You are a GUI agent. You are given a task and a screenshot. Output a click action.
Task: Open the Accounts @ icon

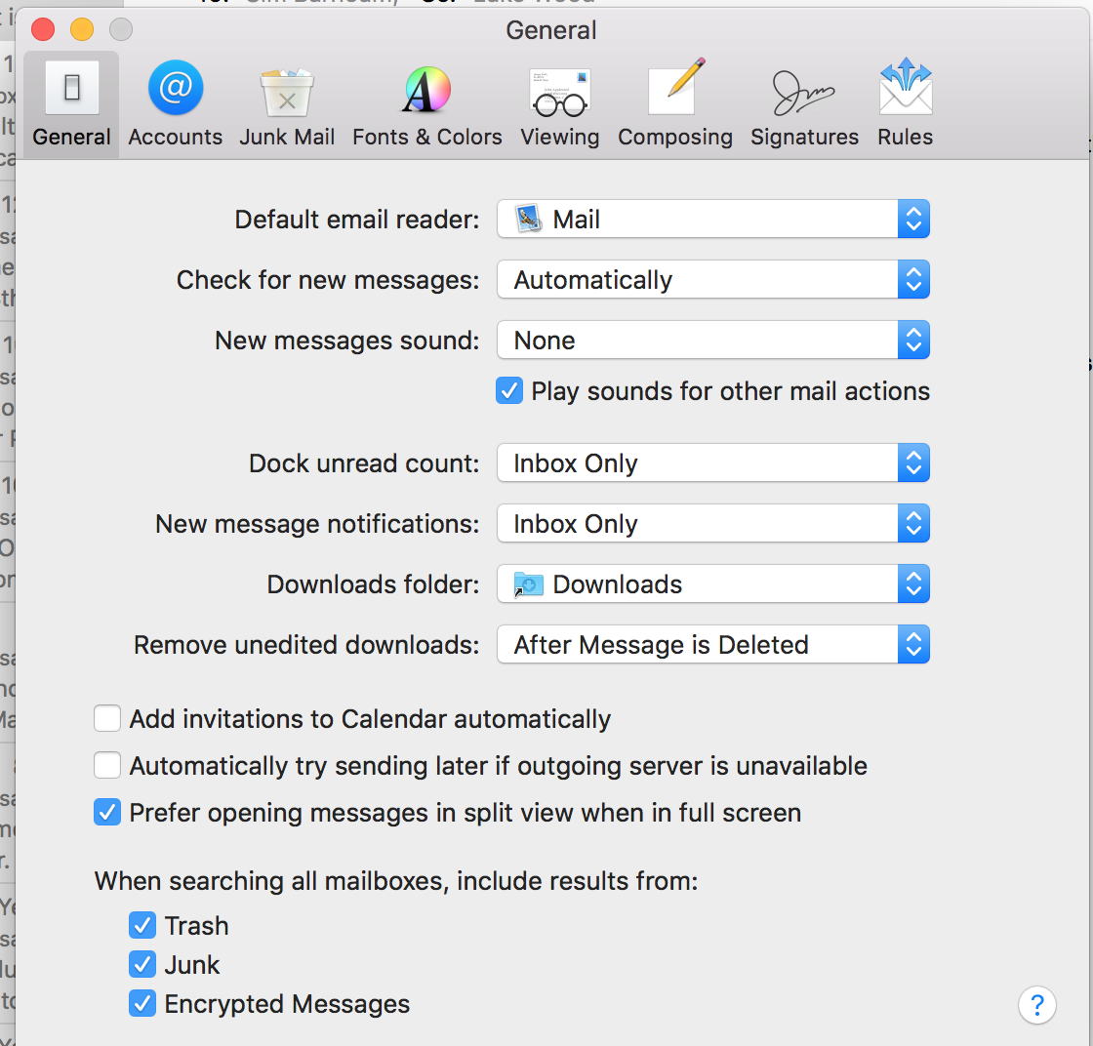[x=176, y=88]
